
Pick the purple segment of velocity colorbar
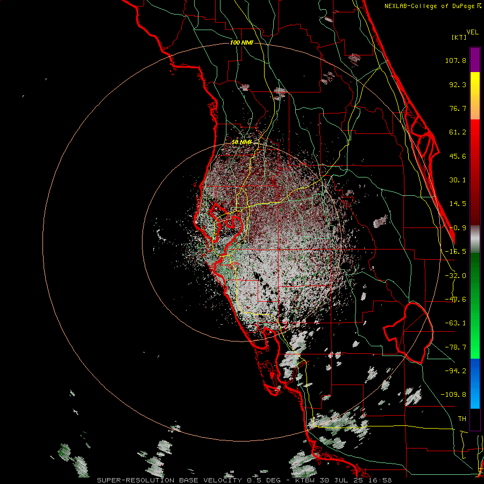tap(475, 60)
